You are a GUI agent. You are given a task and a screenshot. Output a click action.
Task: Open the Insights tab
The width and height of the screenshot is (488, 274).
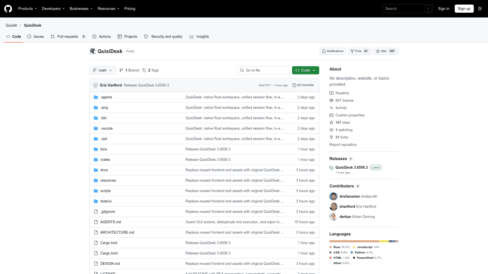point(199,37)
